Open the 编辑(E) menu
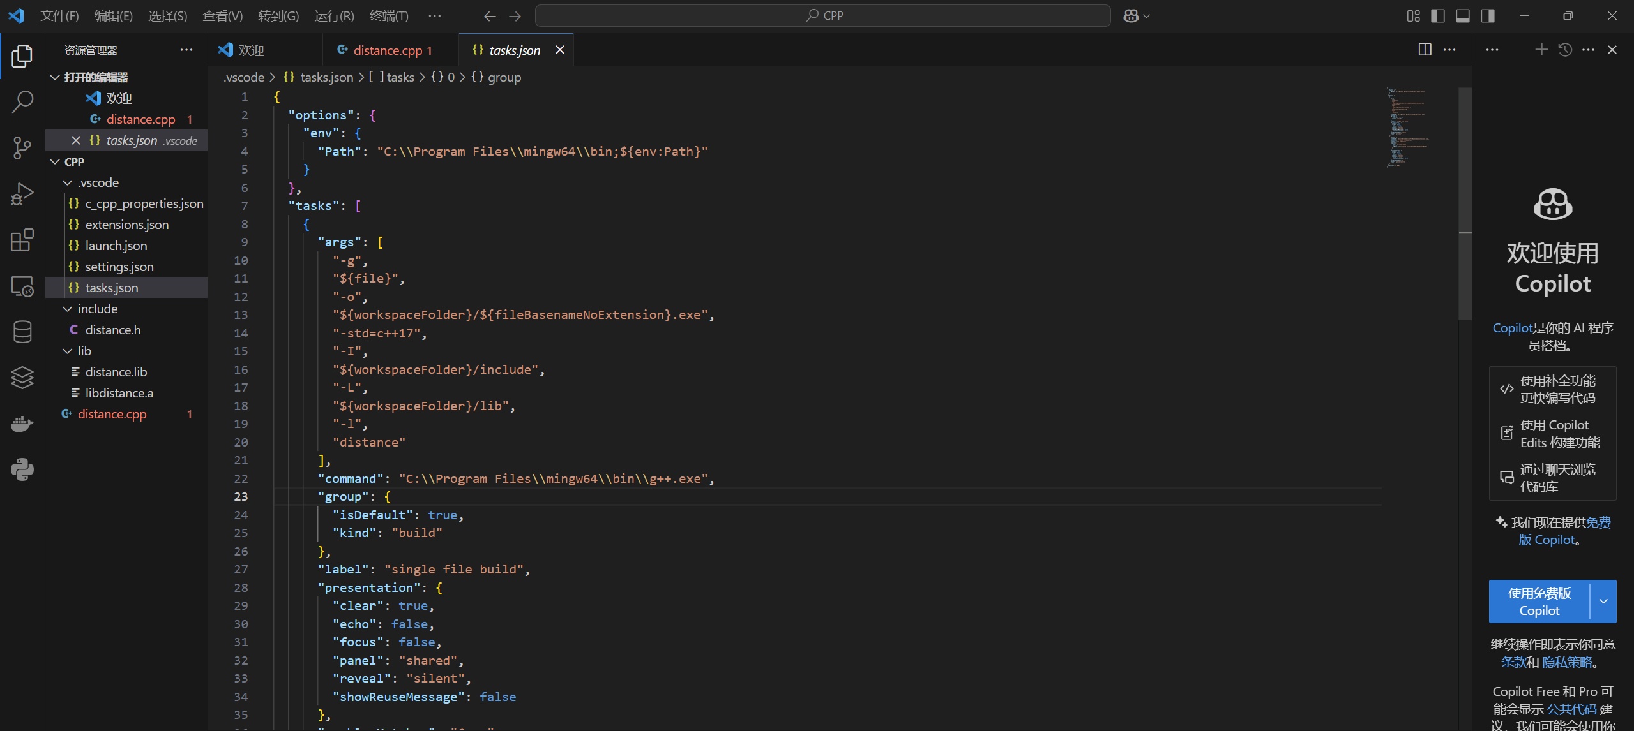The image size is (1634, 731). tap(114, 16)
